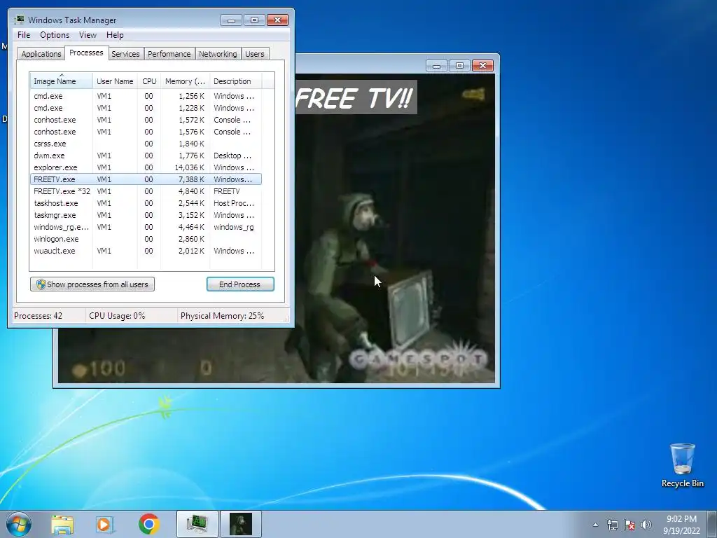Image resolution: width=717 pixels, height=538 pixels.
Task: Select Task Manager taskbar button
Action: click(197, 524)
